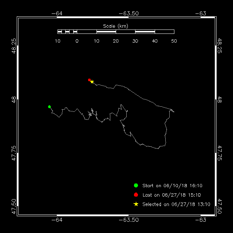Click the "Last on 06/27/18 15:10" legend text

171,195
